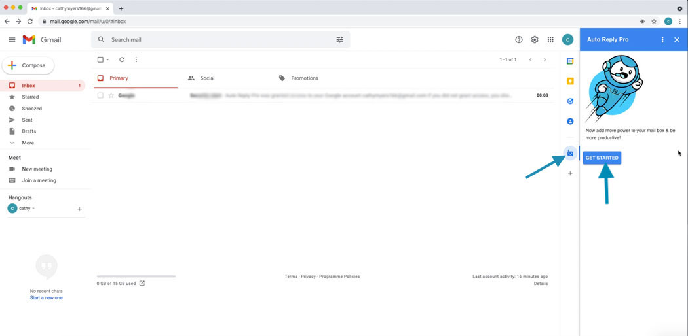Image resolution: width=688 pixels, height=336 pixels.
Task: Open the Chrome profile avatar in browser toolbar
Action: point(668,21)
